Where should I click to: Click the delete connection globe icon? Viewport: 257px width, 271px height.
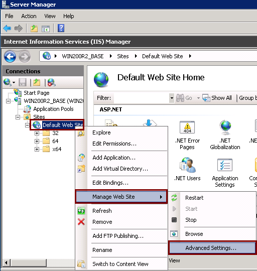coord(52,82)
